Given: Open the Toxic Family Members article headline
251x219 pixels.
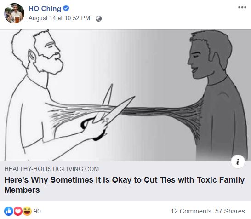Looking at the screenshot, I should pyautogui.click(x=125, y=184).
